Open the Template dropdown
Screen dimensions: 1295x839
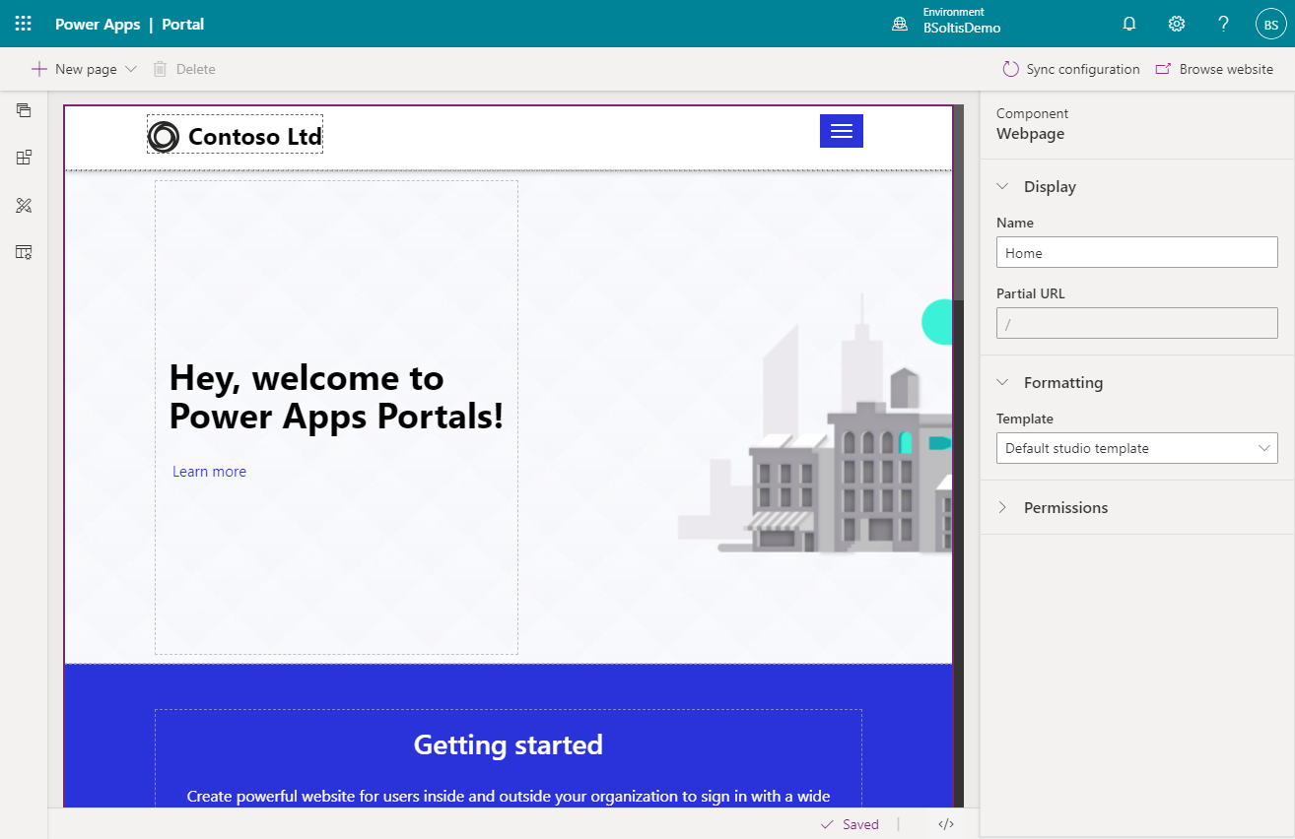[1137, 448]
